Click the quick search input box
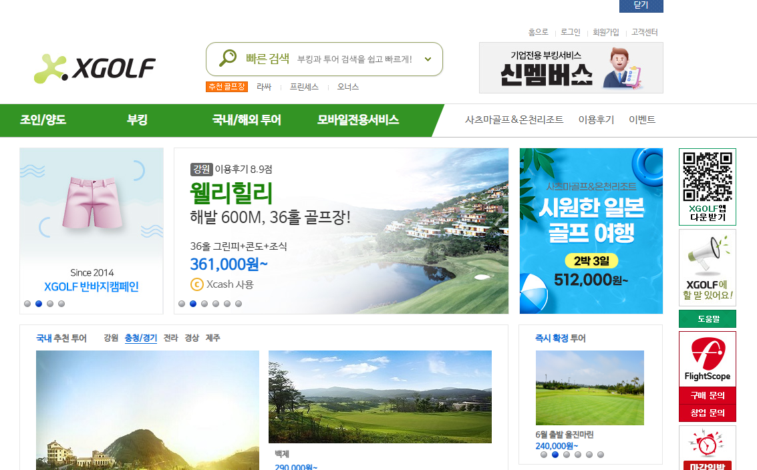This screenshot has width=757, height=470. pos(324,59)
